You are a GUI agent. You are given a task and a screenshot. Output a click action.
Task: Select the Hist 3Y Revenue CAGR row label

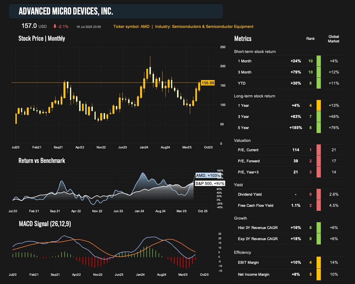(x=258, y=228)
